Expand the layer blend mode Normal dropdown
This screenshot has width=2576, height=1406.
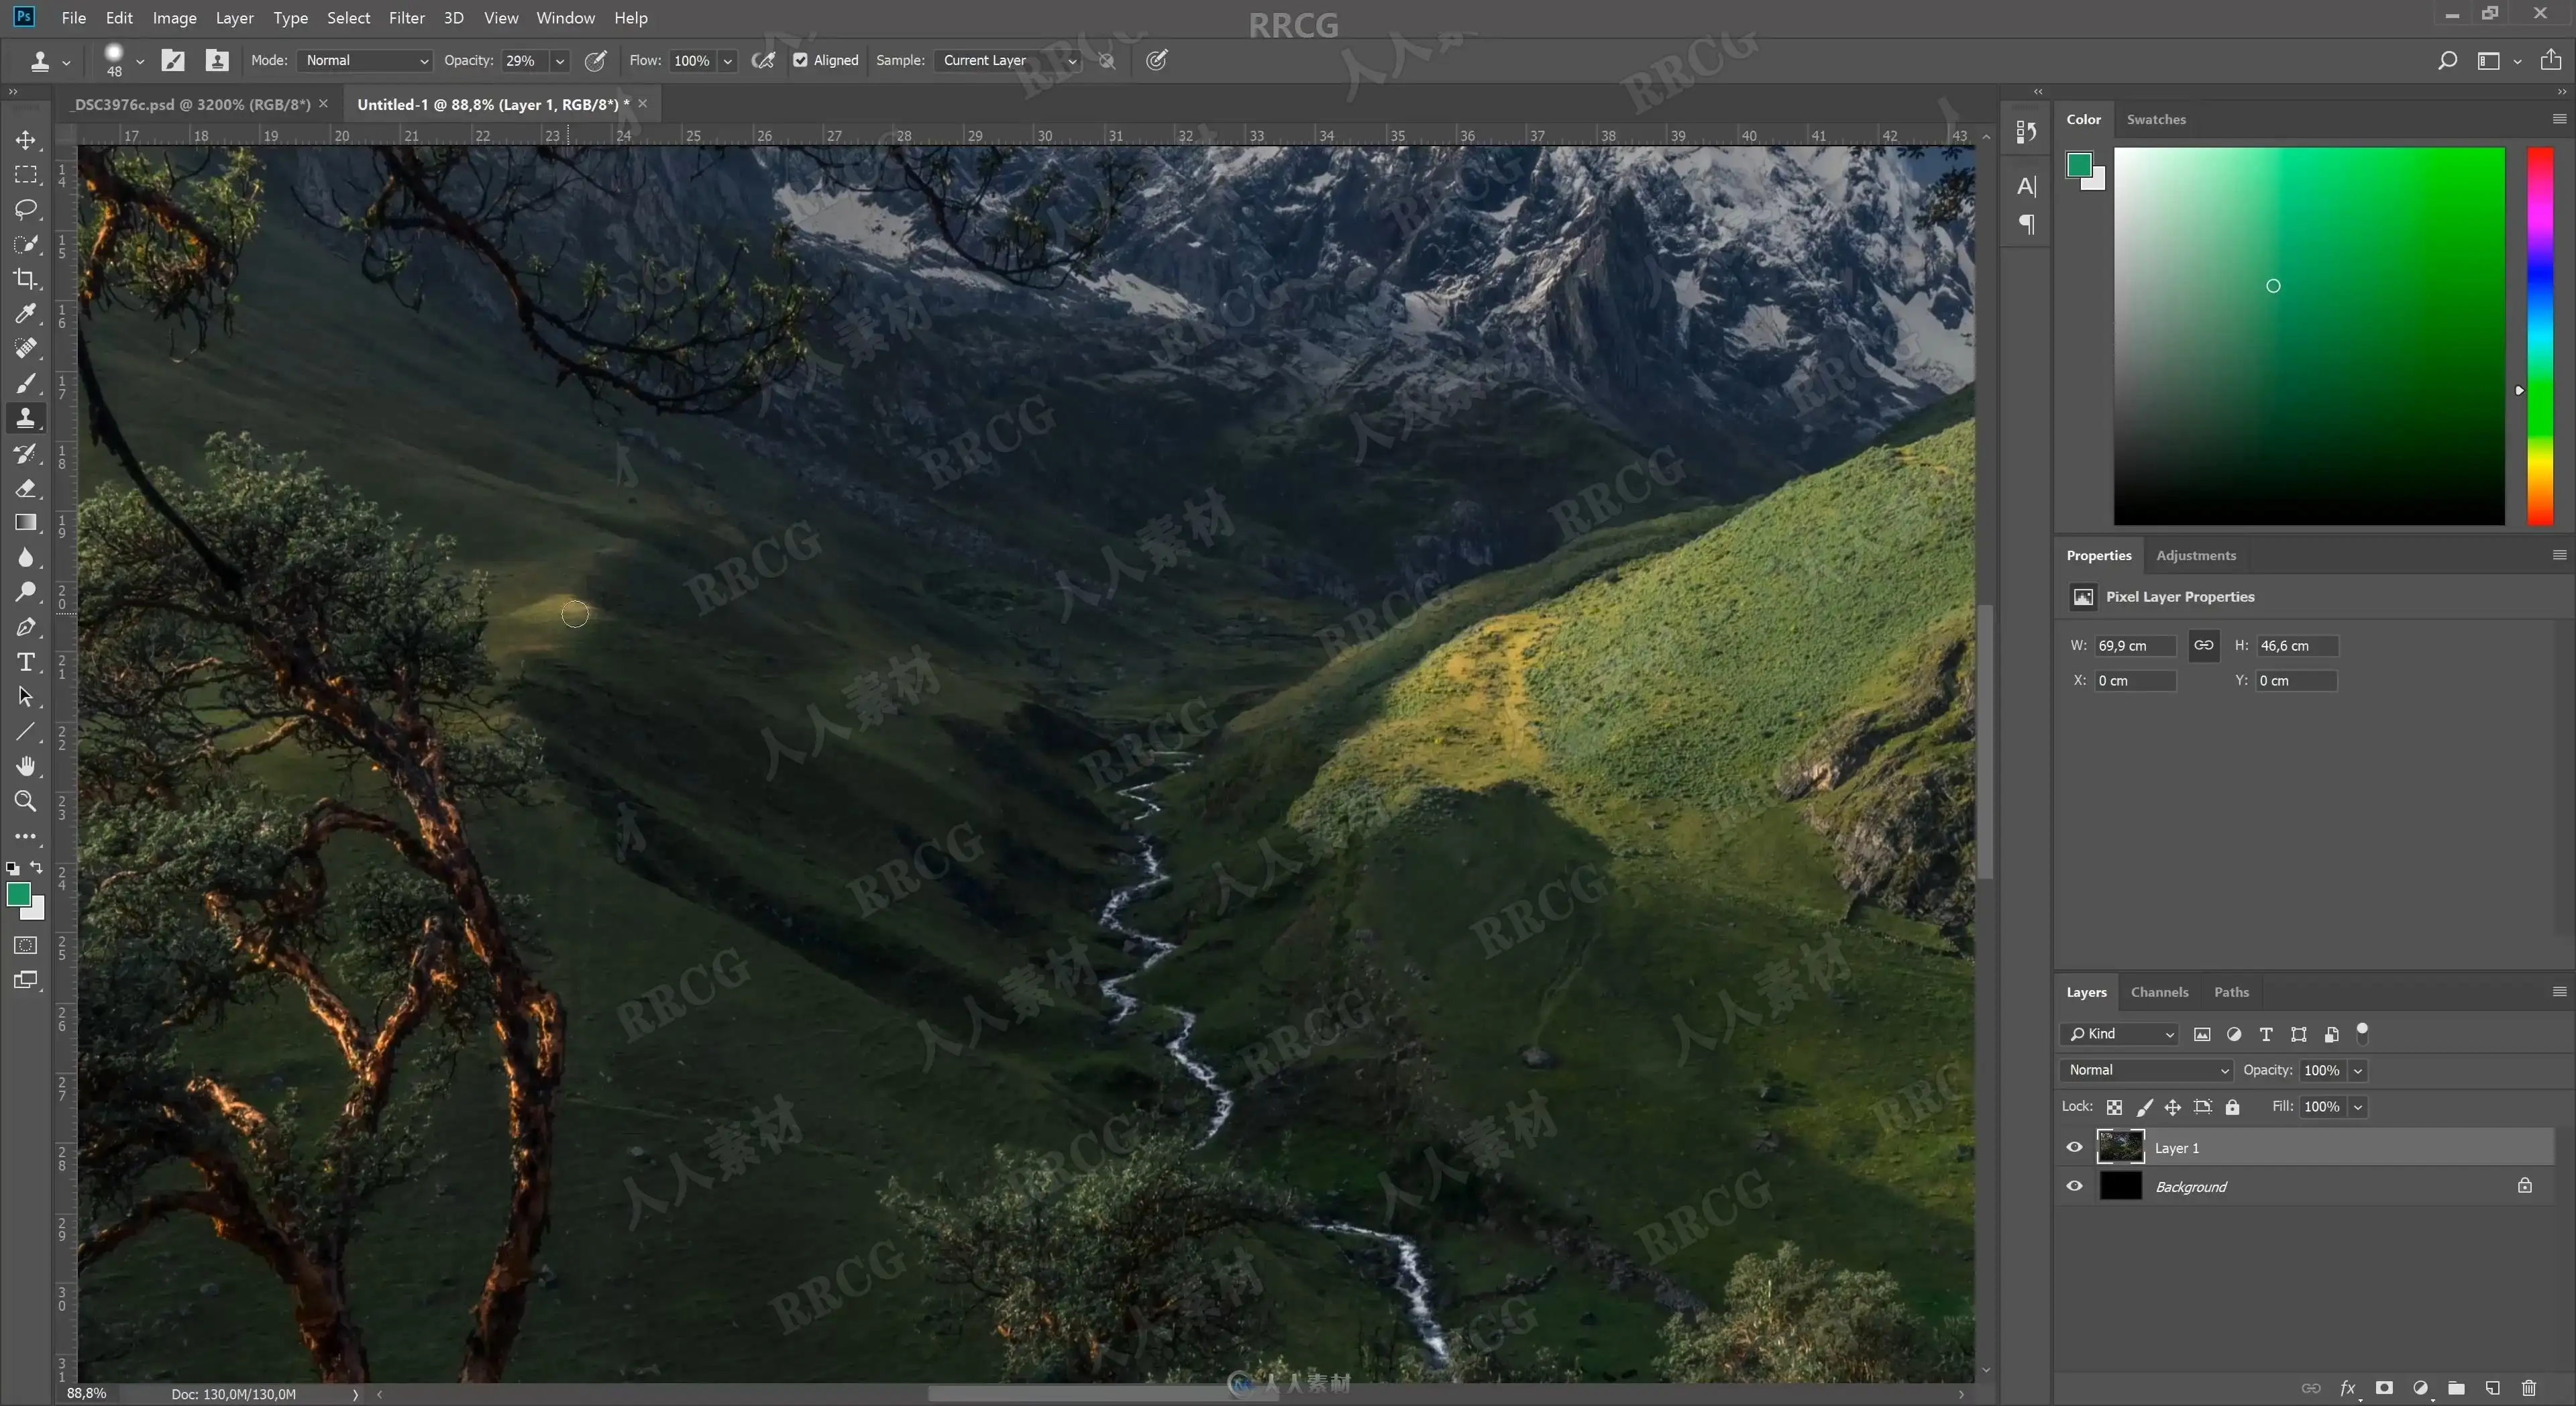[2146, 1070]
